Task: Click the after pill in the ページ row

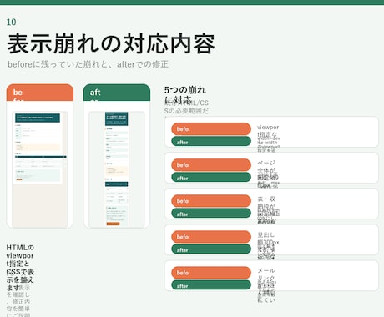Action: pos(211,177)
